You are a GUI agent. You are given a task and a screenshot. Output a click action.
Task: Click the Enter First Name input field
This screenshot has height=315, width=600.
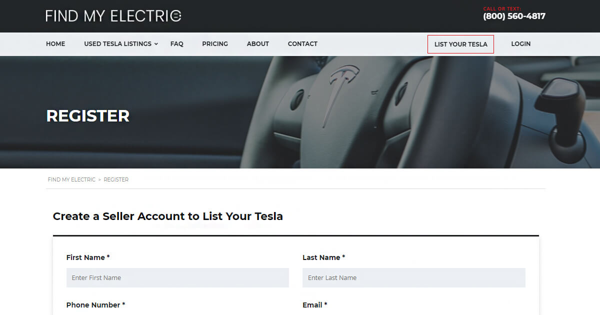pos(177,277)
